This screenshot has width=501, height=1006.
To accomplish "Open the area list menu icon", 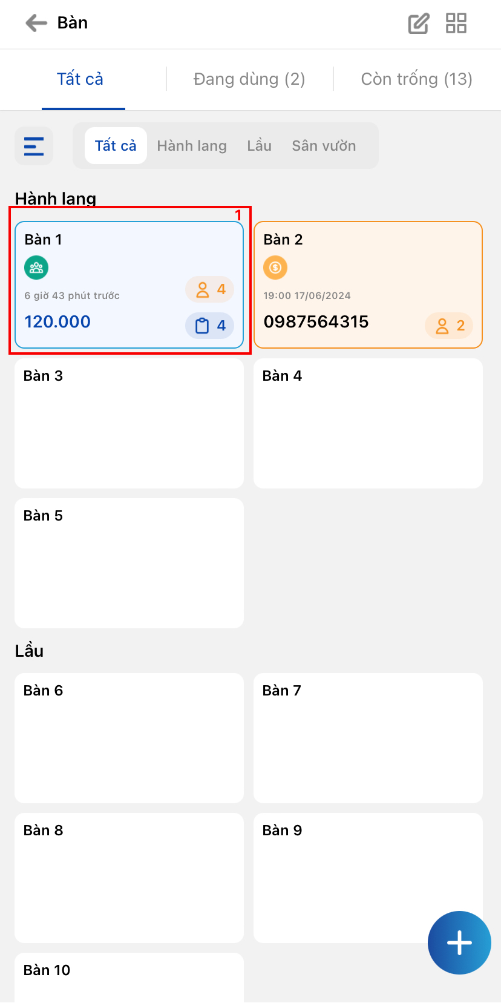I will click(34, 146).
